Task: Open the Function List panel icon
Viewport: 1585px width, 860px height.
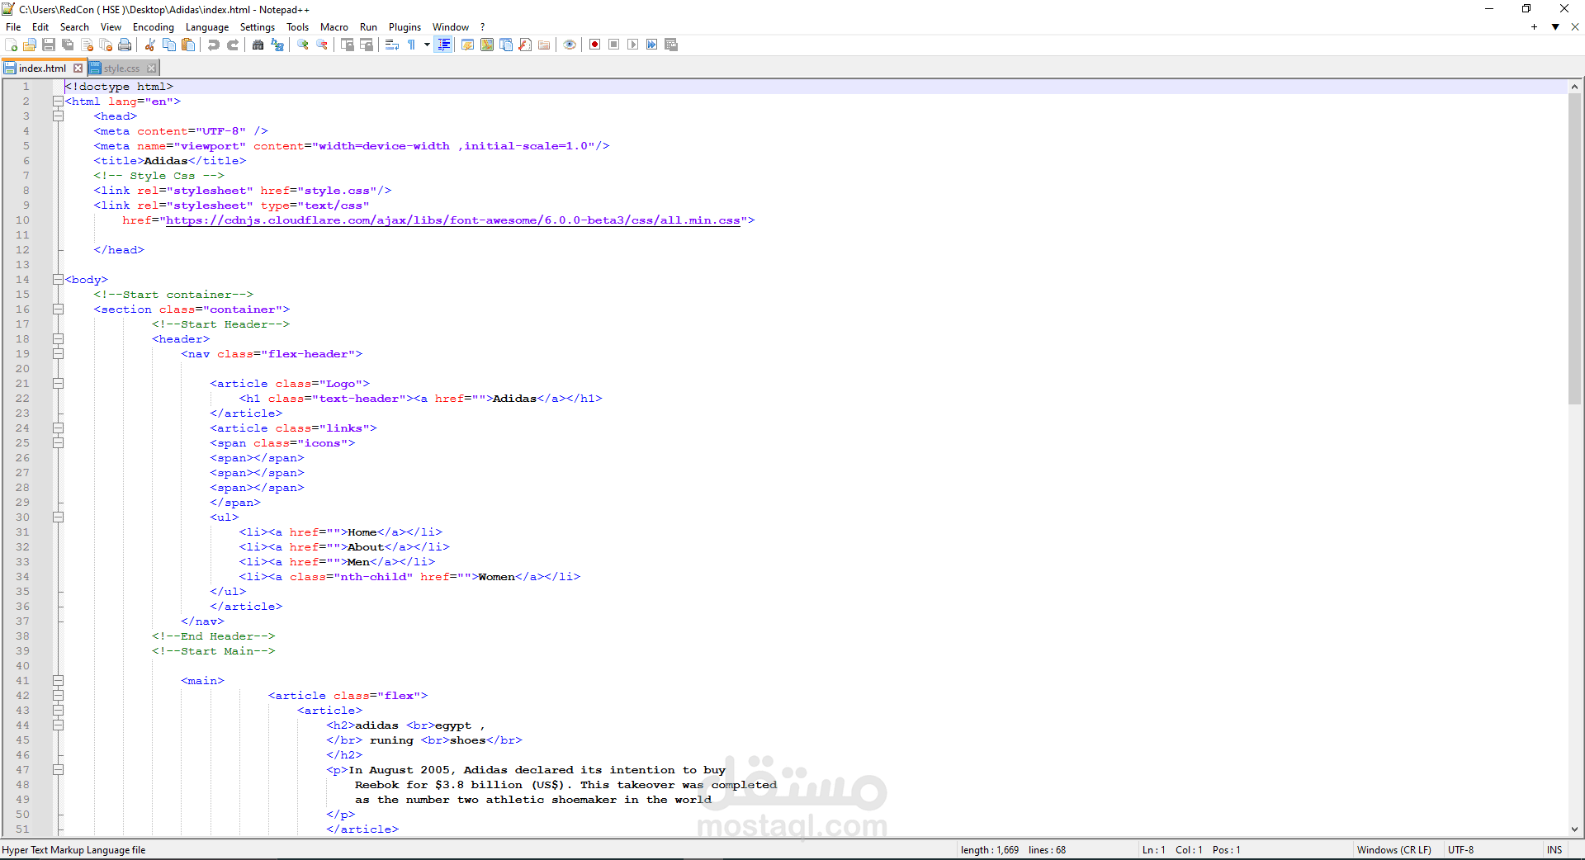Action: tap(525, 45)
